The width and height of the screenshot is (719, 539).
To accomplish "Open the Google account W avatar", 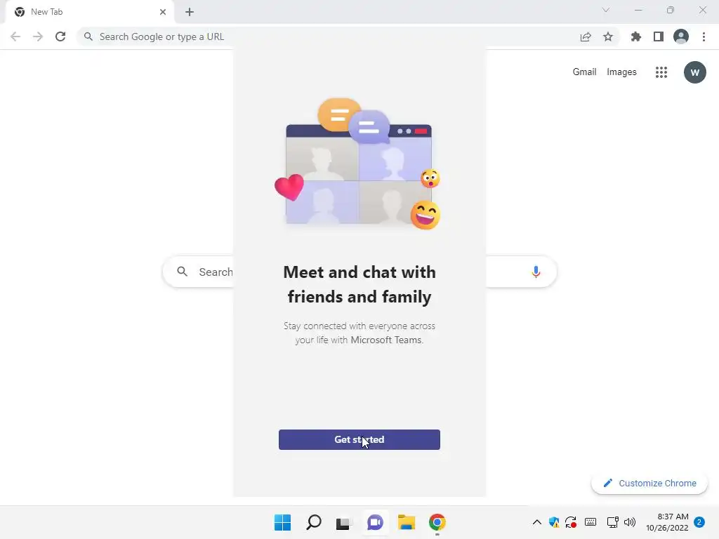I will (694, 72).
